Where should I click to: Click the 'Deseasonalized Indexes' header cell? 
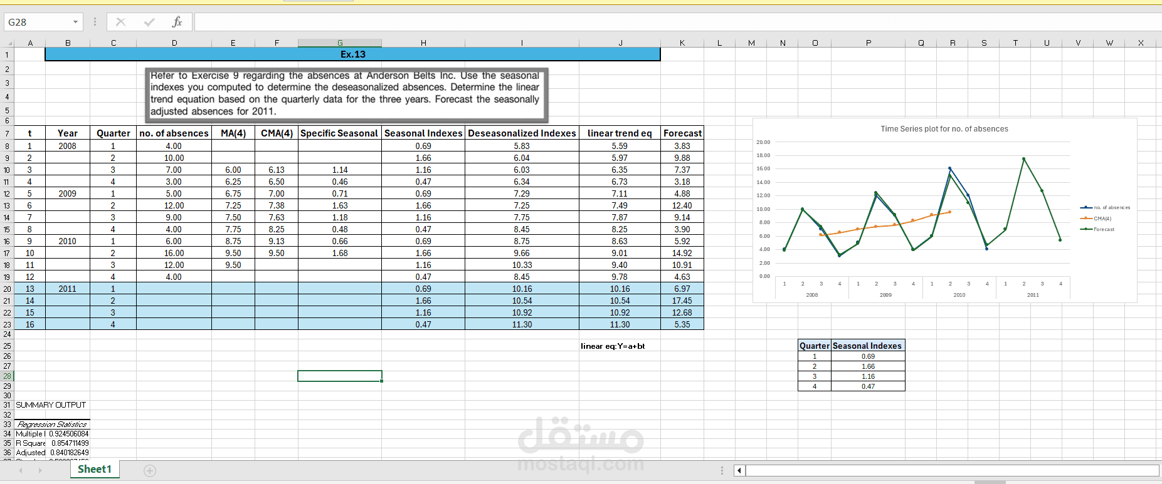pyautogui.click(x=522, y=133)
